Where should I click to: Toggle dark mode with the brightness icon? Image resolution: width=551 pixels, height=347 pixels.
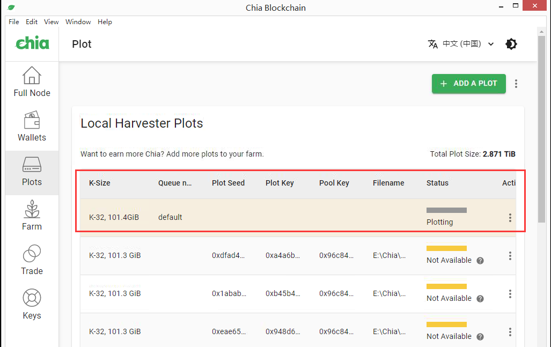(511, 44)
